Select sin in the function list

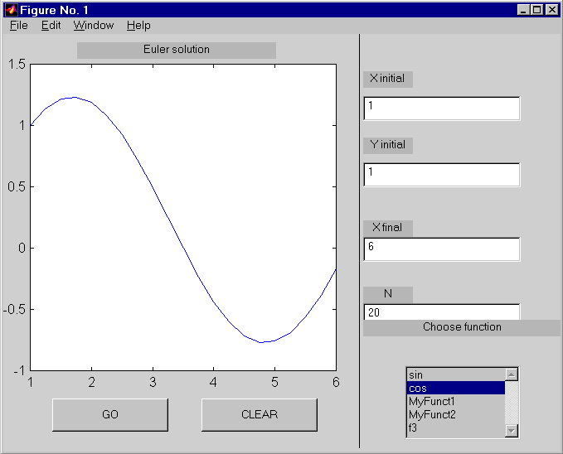tap(456, 374)
